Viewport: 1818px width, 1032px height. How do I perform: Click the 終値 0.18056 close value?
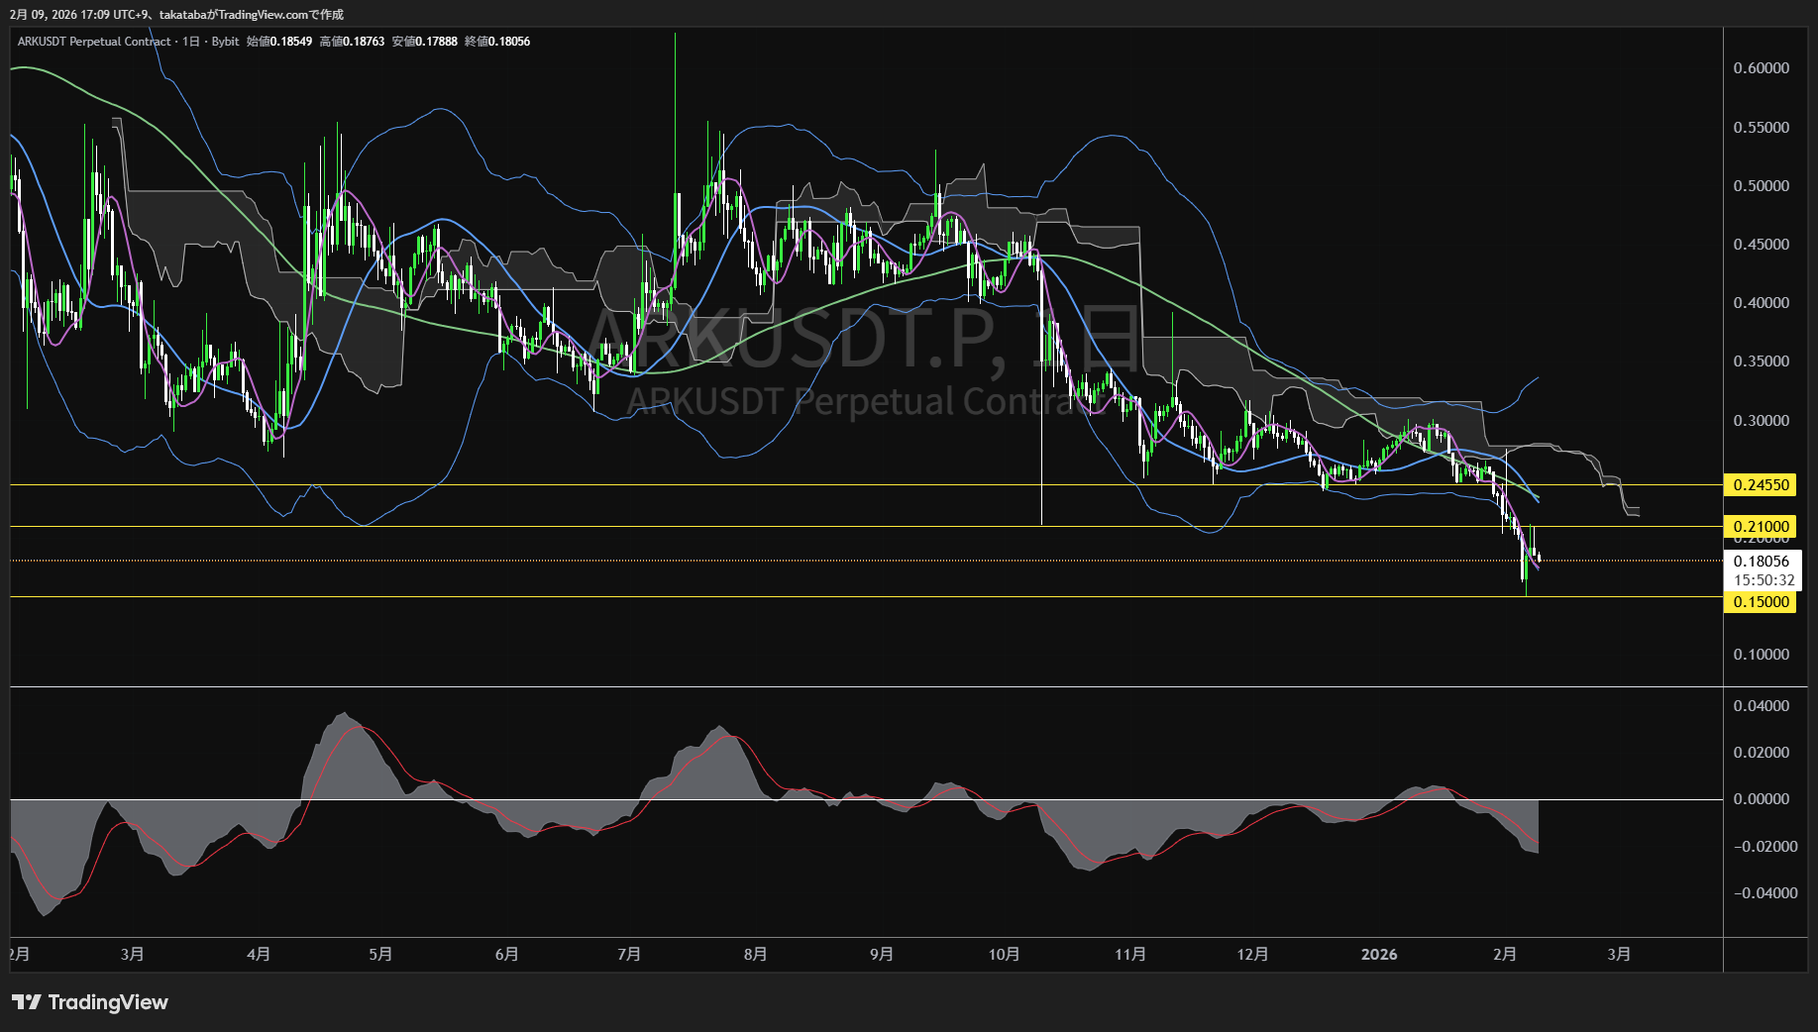click(x=497, y=42)
